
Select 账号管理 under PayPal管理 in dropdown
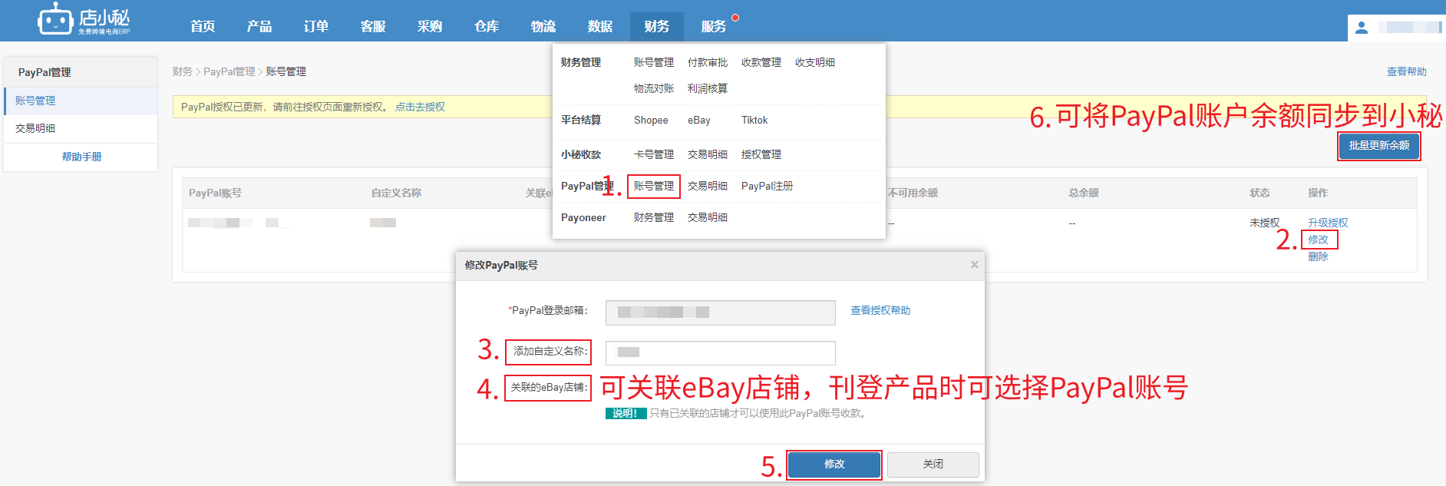[654, 186]
